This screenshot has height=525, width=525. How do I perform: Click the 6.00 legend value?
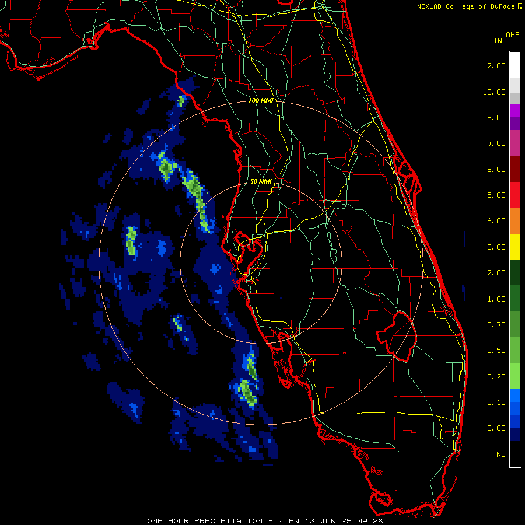point(496,169)
